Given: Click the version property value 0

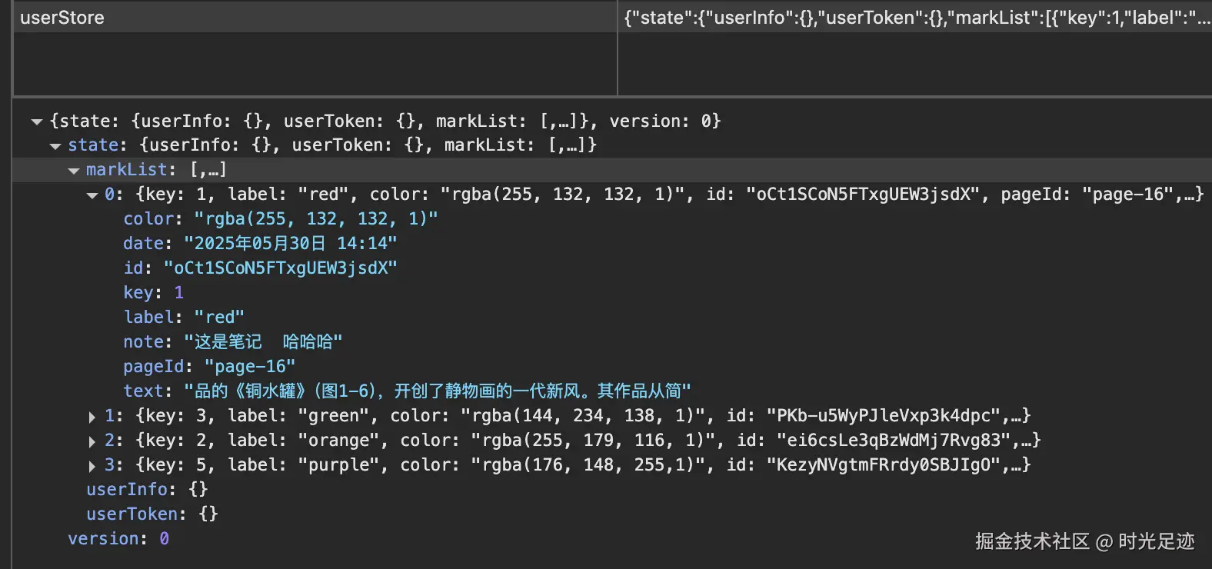Looking at the screenshot, I should pos(164,539).
